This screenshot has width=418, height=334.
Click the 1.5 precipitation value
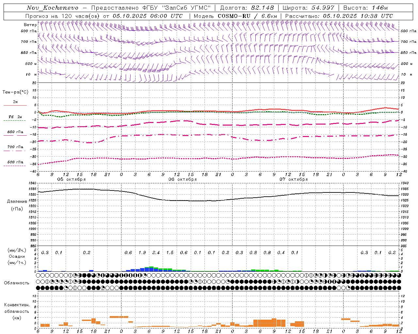(170, 253)
